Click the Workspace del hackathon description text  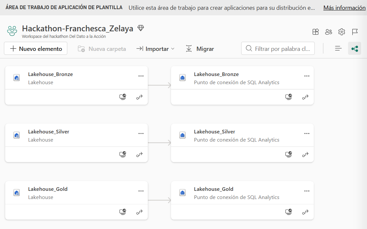[64, 37]
